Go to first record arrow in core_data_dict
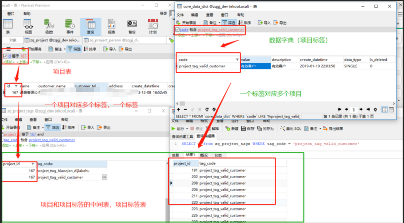The width and height of the screenshot is (404, 223). click(x=339, y=109)
